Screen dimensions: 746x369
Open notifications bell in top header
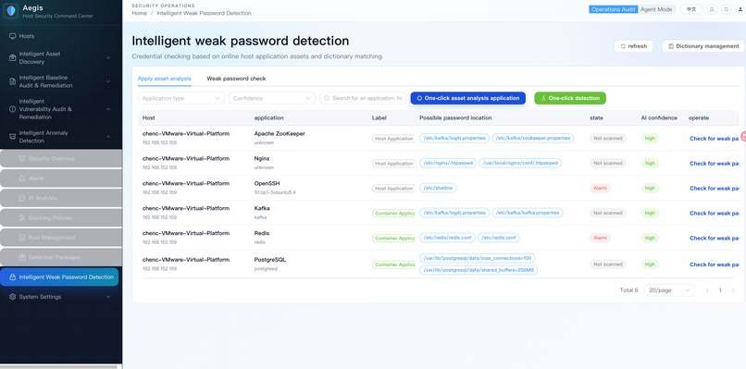[712, 9]
